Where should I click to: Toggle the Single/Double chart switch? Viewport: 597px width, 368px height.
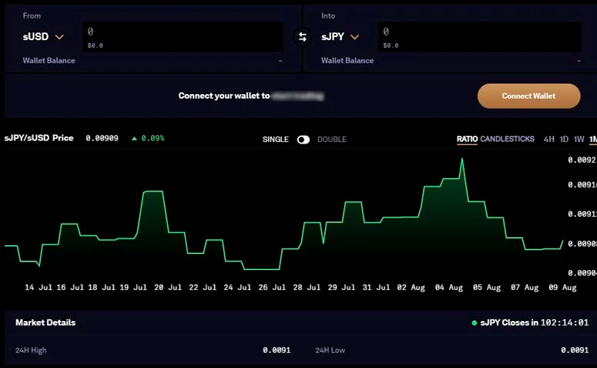coord(304,140)
